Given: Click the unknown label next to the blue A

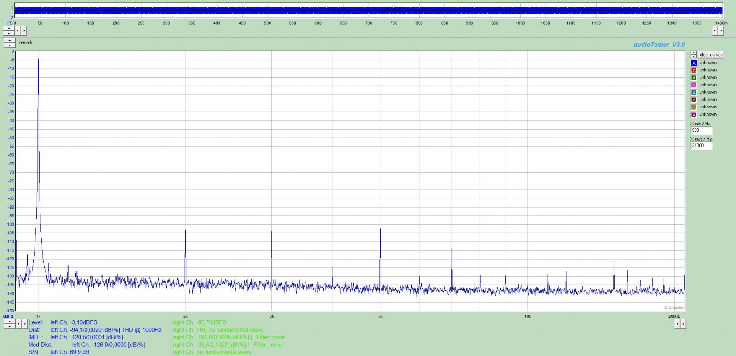Looking at the screenshot, I should (x=708, y=62).
